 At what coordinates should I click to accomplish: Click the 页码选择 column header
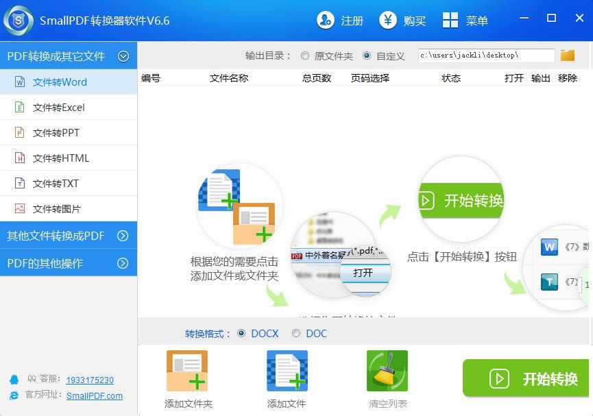(370, 78)
